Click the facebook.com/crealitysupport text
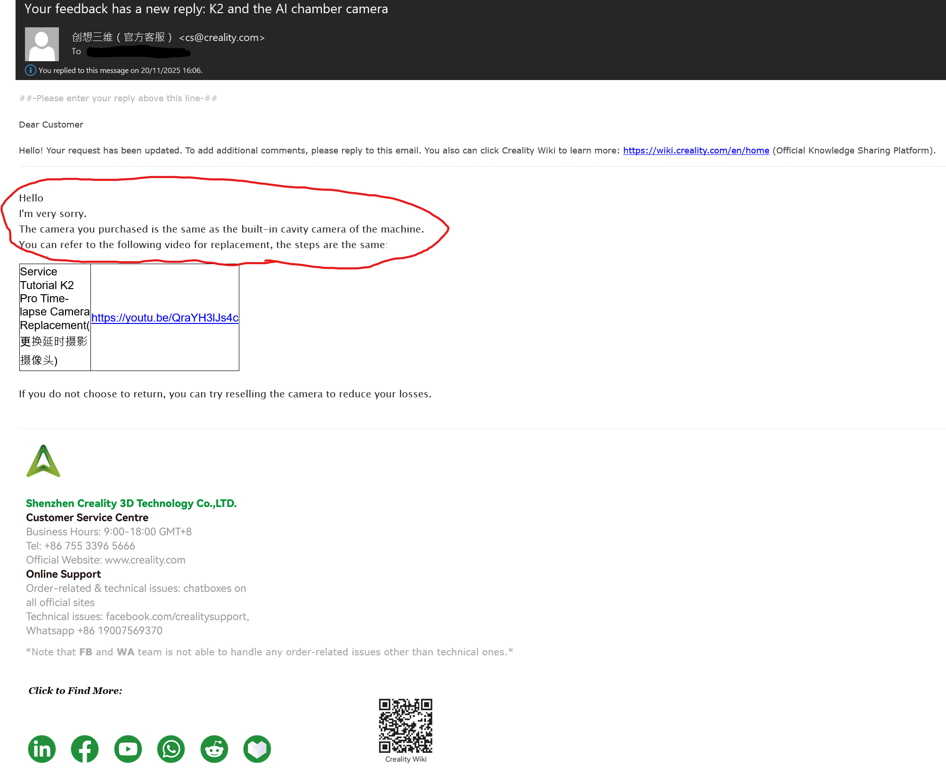 pos(177,616)
